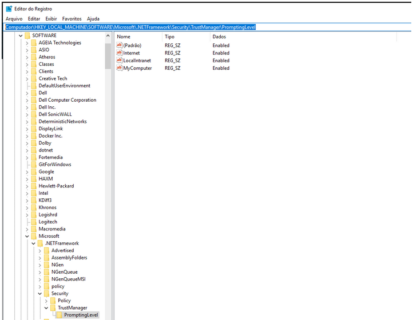Image resolution: width=413 pixels, height=320 pixels.
Task: Click the Creative Tech folder icon
Action: [x=34, y=78]
